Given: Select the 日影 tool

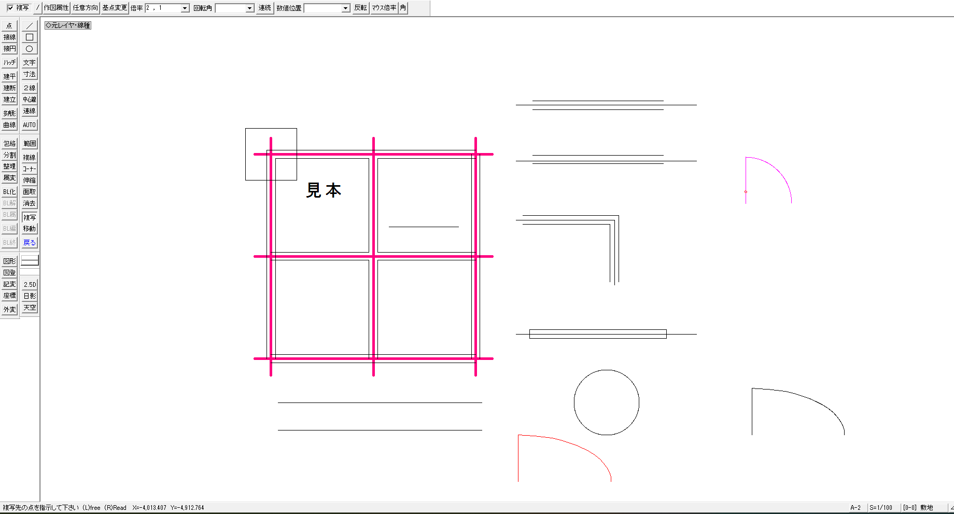Looking at the screenshot, I should (30, 296).
